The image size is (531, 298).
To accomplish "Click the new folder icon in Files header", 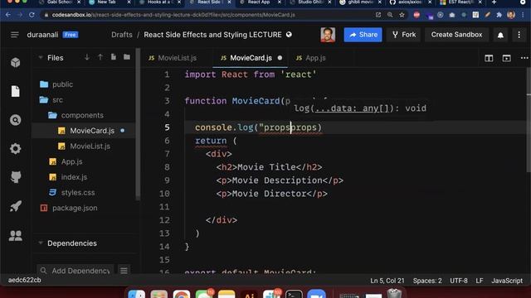I will coord(127,57).
